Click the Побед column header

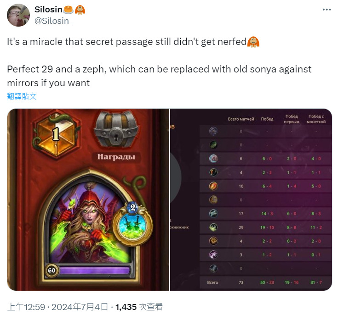pyautogui.click(x=267, y=119)
